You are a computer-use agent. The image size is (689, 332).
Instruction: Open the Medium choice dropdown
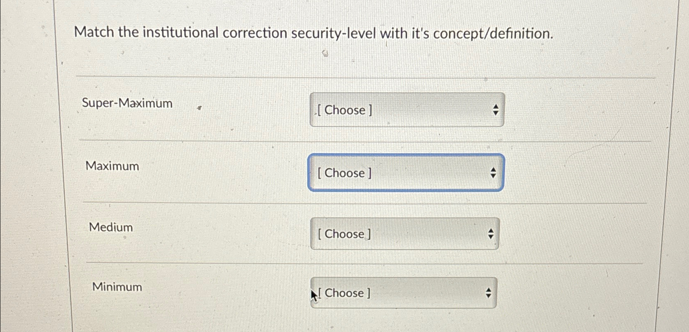coord(404,234)
